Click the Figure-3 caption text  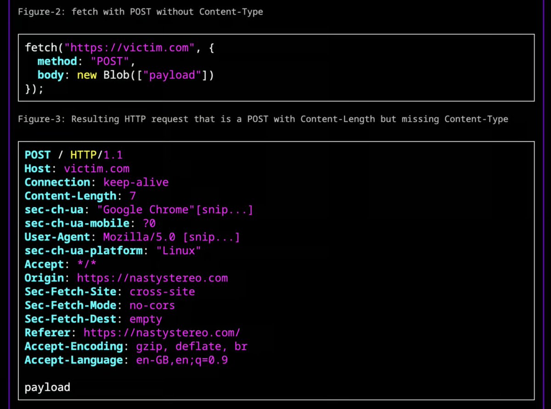coord(263,119)
